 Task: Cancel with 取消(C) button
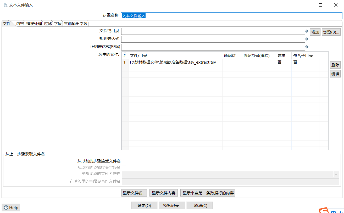click(x=200, y=205)
